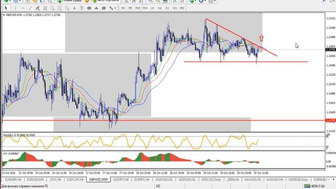Click the Auto Scroll toolbar icon
Screen dimensions: 336x189
click(175, 1)
